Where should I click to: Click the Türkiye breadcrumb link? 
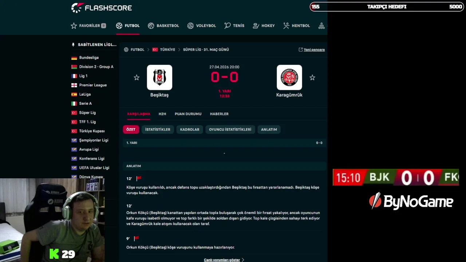167,49
